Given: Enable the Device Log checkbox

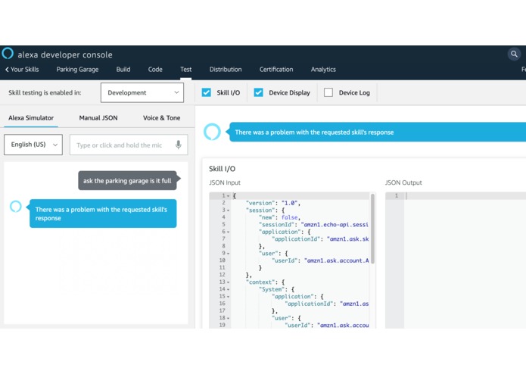Looking at the screenshot, I should [328, 92].
